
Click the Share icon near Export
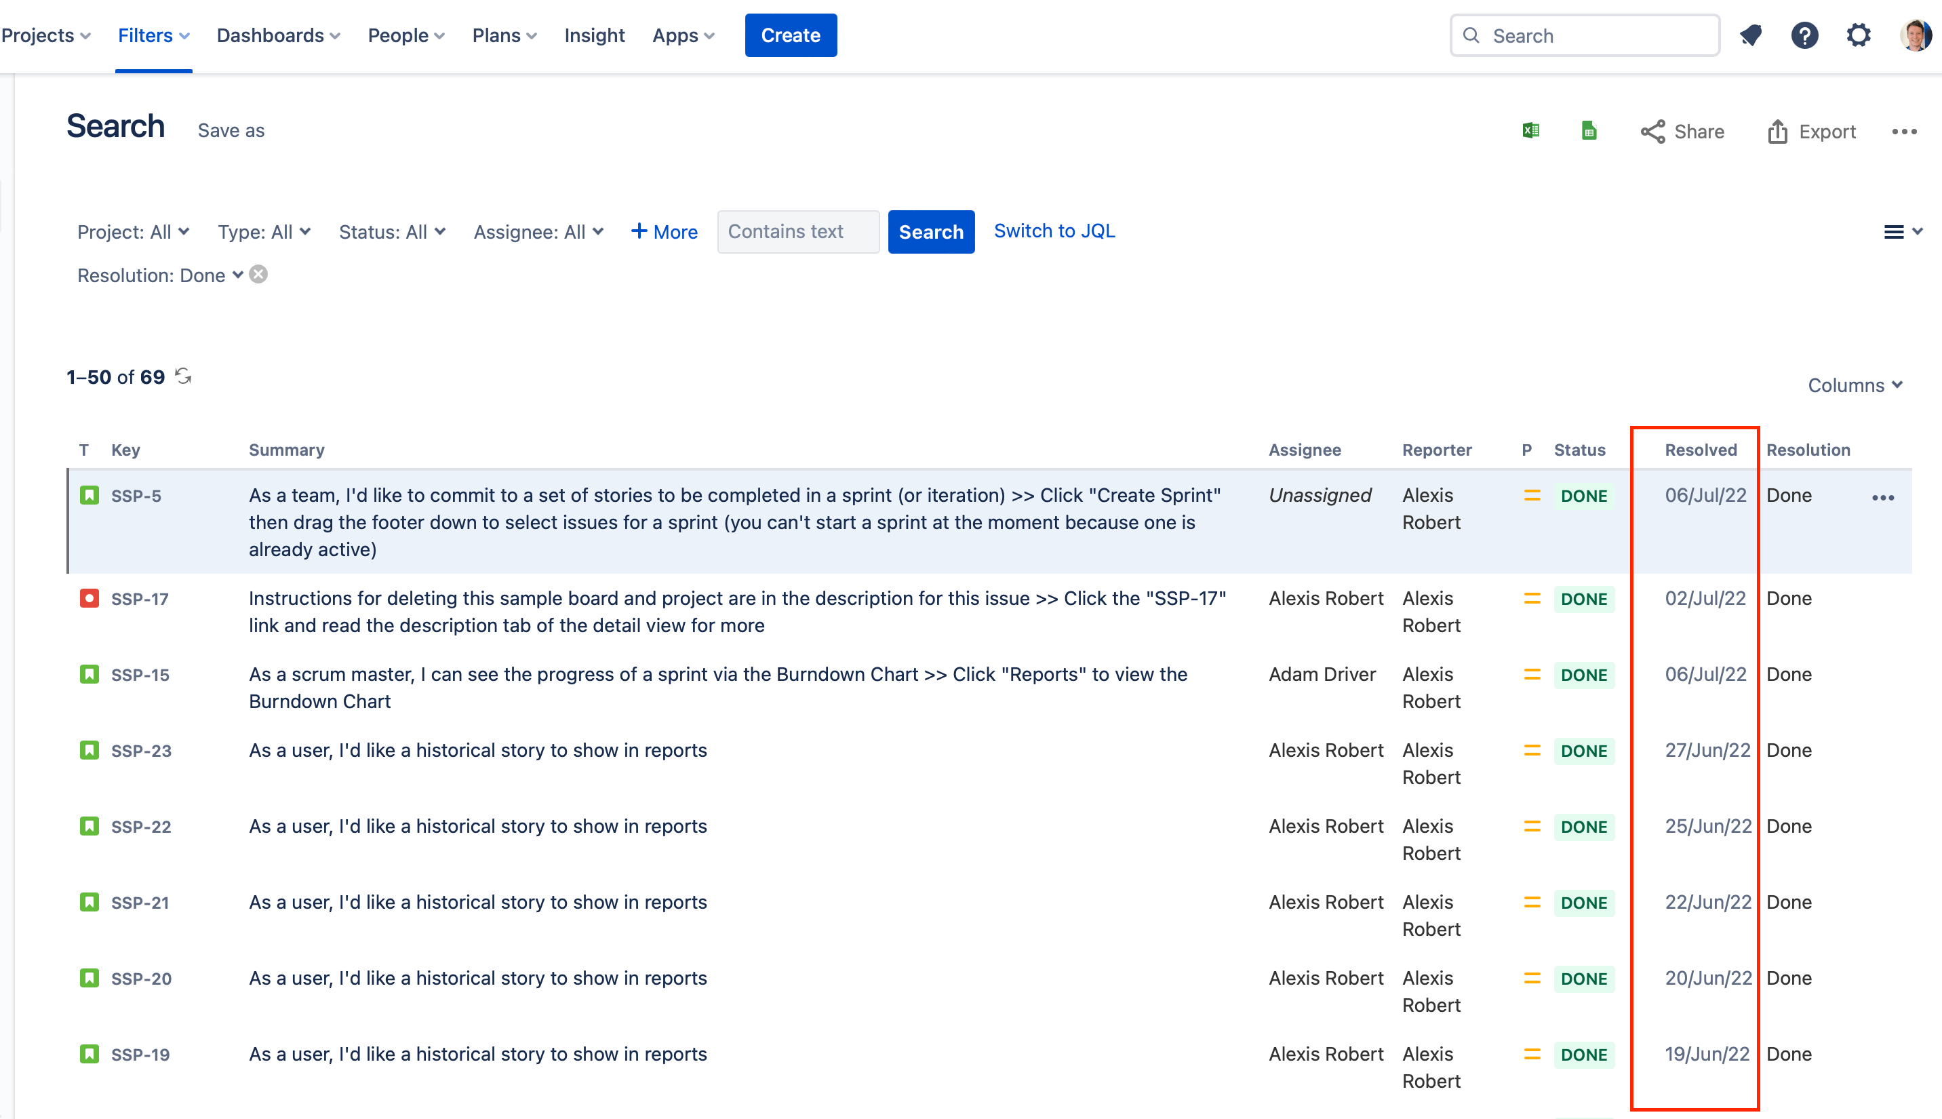point(1654,132)
